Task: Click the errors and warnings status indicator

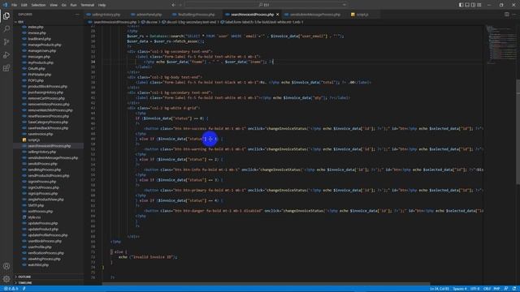Action: coord(11,289)
